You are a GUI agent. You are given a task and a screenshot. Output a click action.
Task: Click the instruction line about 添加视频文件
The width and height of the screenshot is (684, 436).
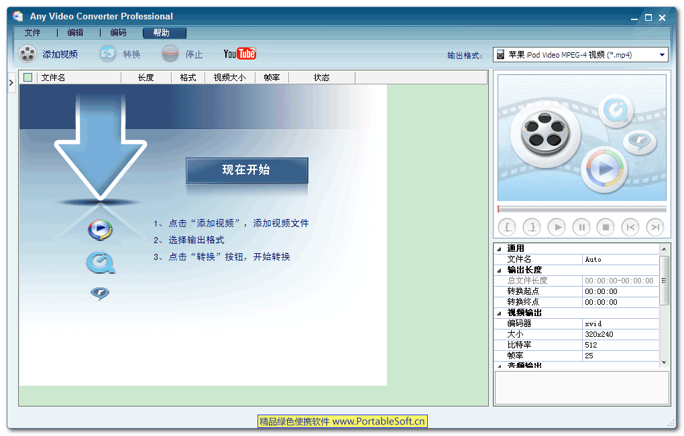coord(231,224)
